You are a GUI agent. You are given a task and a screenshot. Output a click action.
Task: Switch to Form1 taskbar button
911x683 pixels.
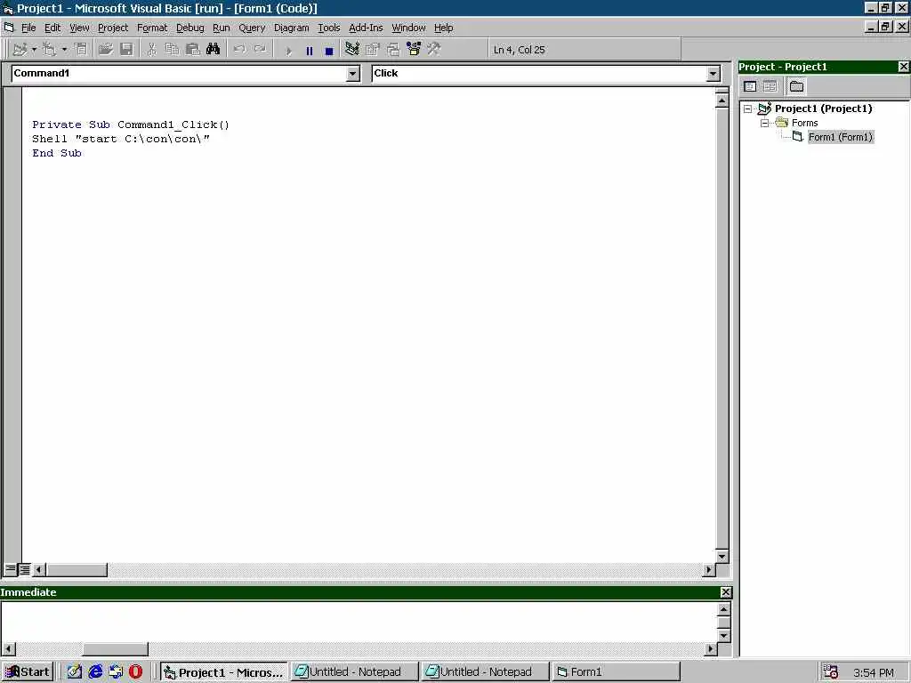616,672
